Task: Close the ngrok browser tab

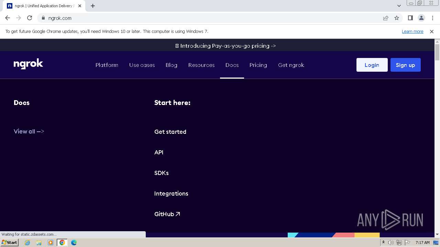Action: pos(80,6)
